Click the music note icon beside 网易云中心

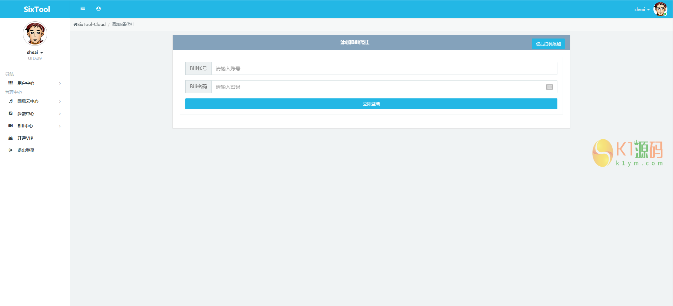[11, 101]
